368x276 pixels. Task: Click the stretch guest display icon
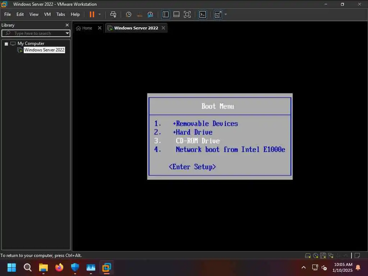(218, 14)
